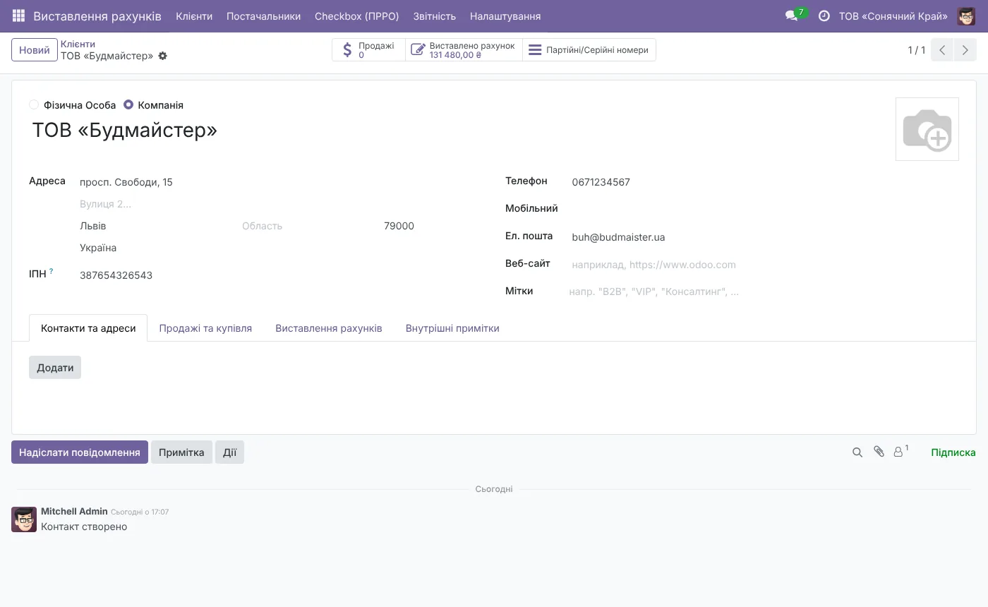
Task: Attach files with the paperclip icon
Action: [x=879, y=452]
